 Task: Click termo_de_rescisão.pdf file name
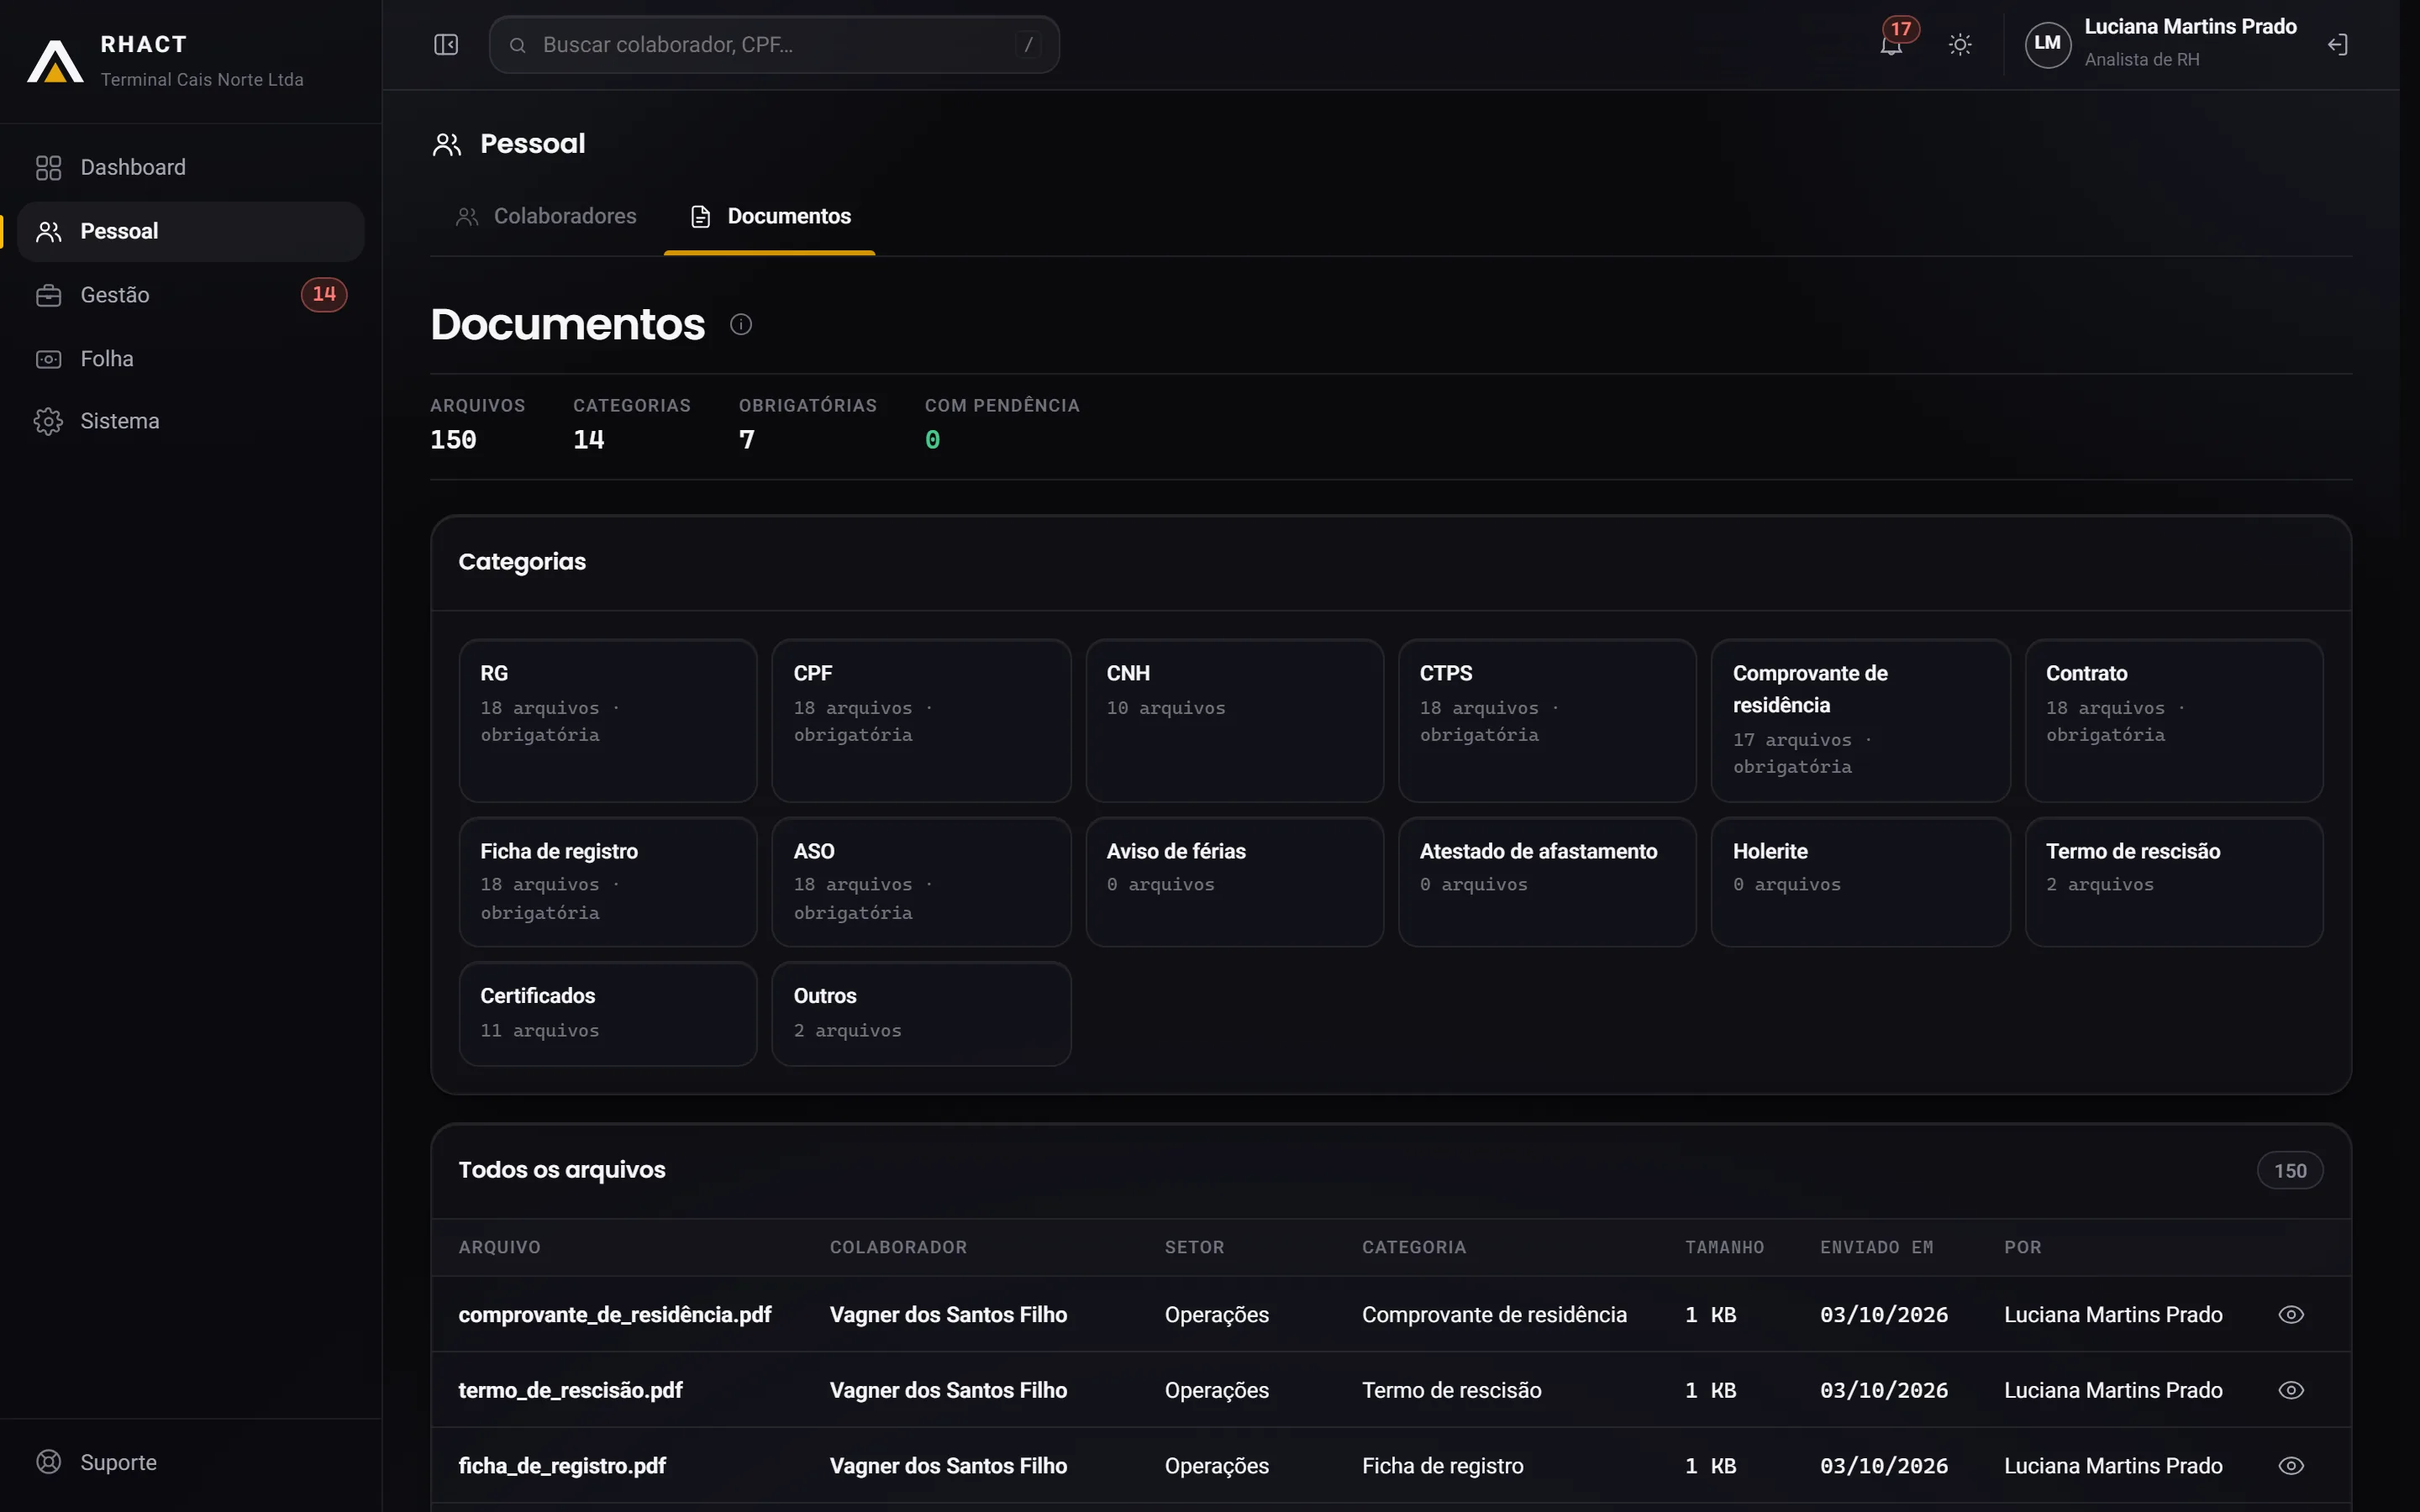pyautogui.click(x=570, y=1390)
